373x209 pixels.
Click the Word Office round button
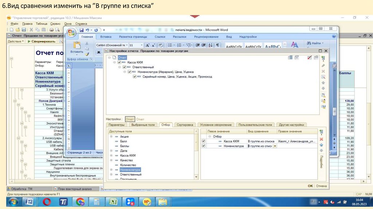pyautogui.click(x=71, y=33)
